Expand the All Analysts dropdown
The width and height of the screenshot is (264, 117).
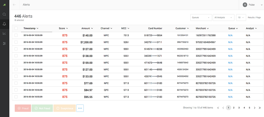click(x=224, y=17)
